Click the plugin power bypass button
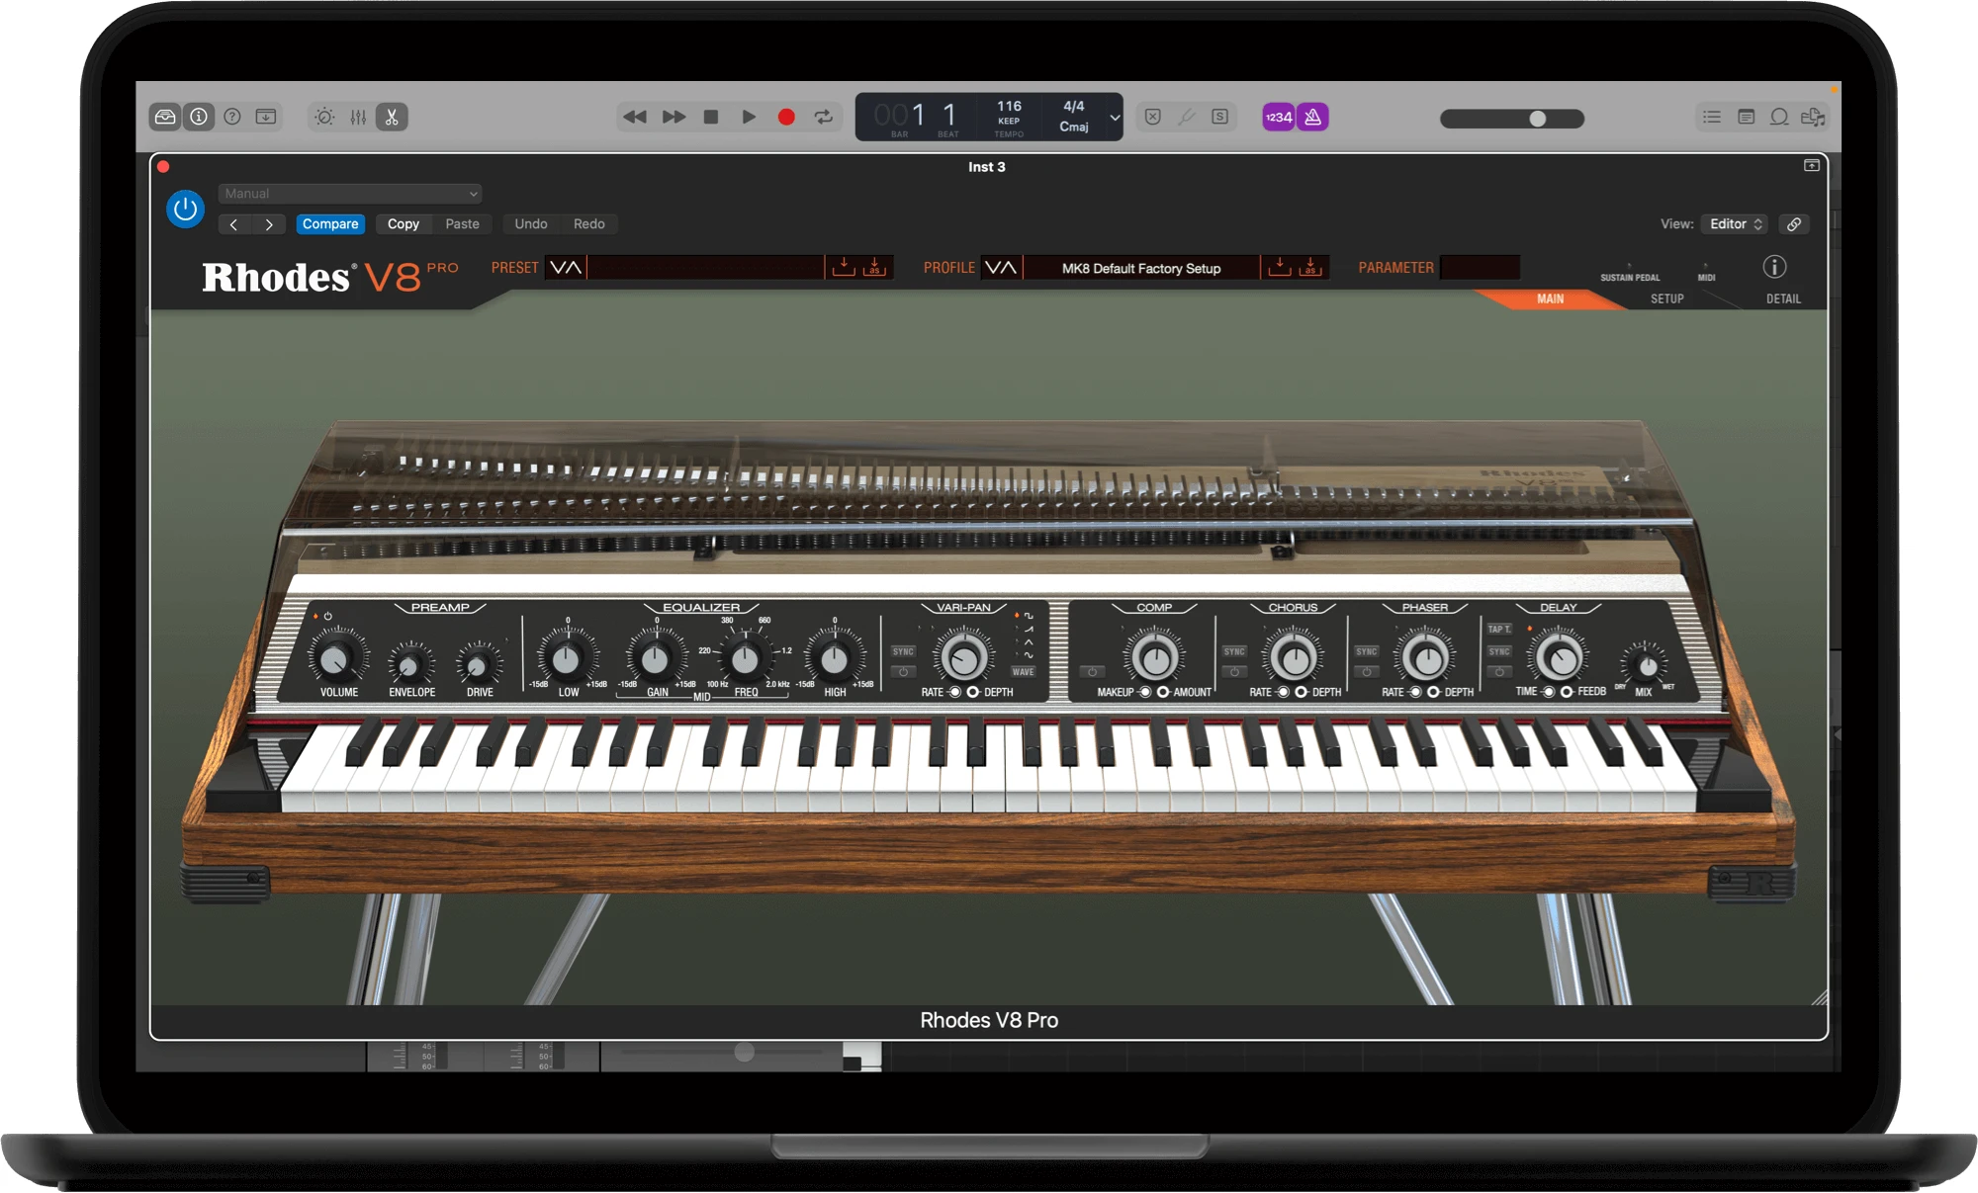 [x=185, y=209]
